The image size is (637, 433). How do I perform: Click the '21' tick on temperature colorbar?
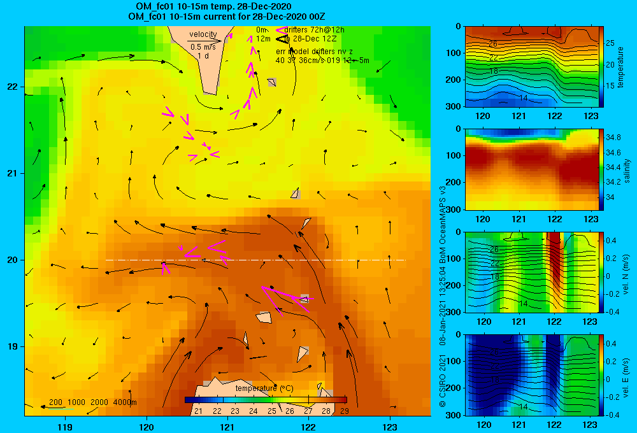(198, 411)
